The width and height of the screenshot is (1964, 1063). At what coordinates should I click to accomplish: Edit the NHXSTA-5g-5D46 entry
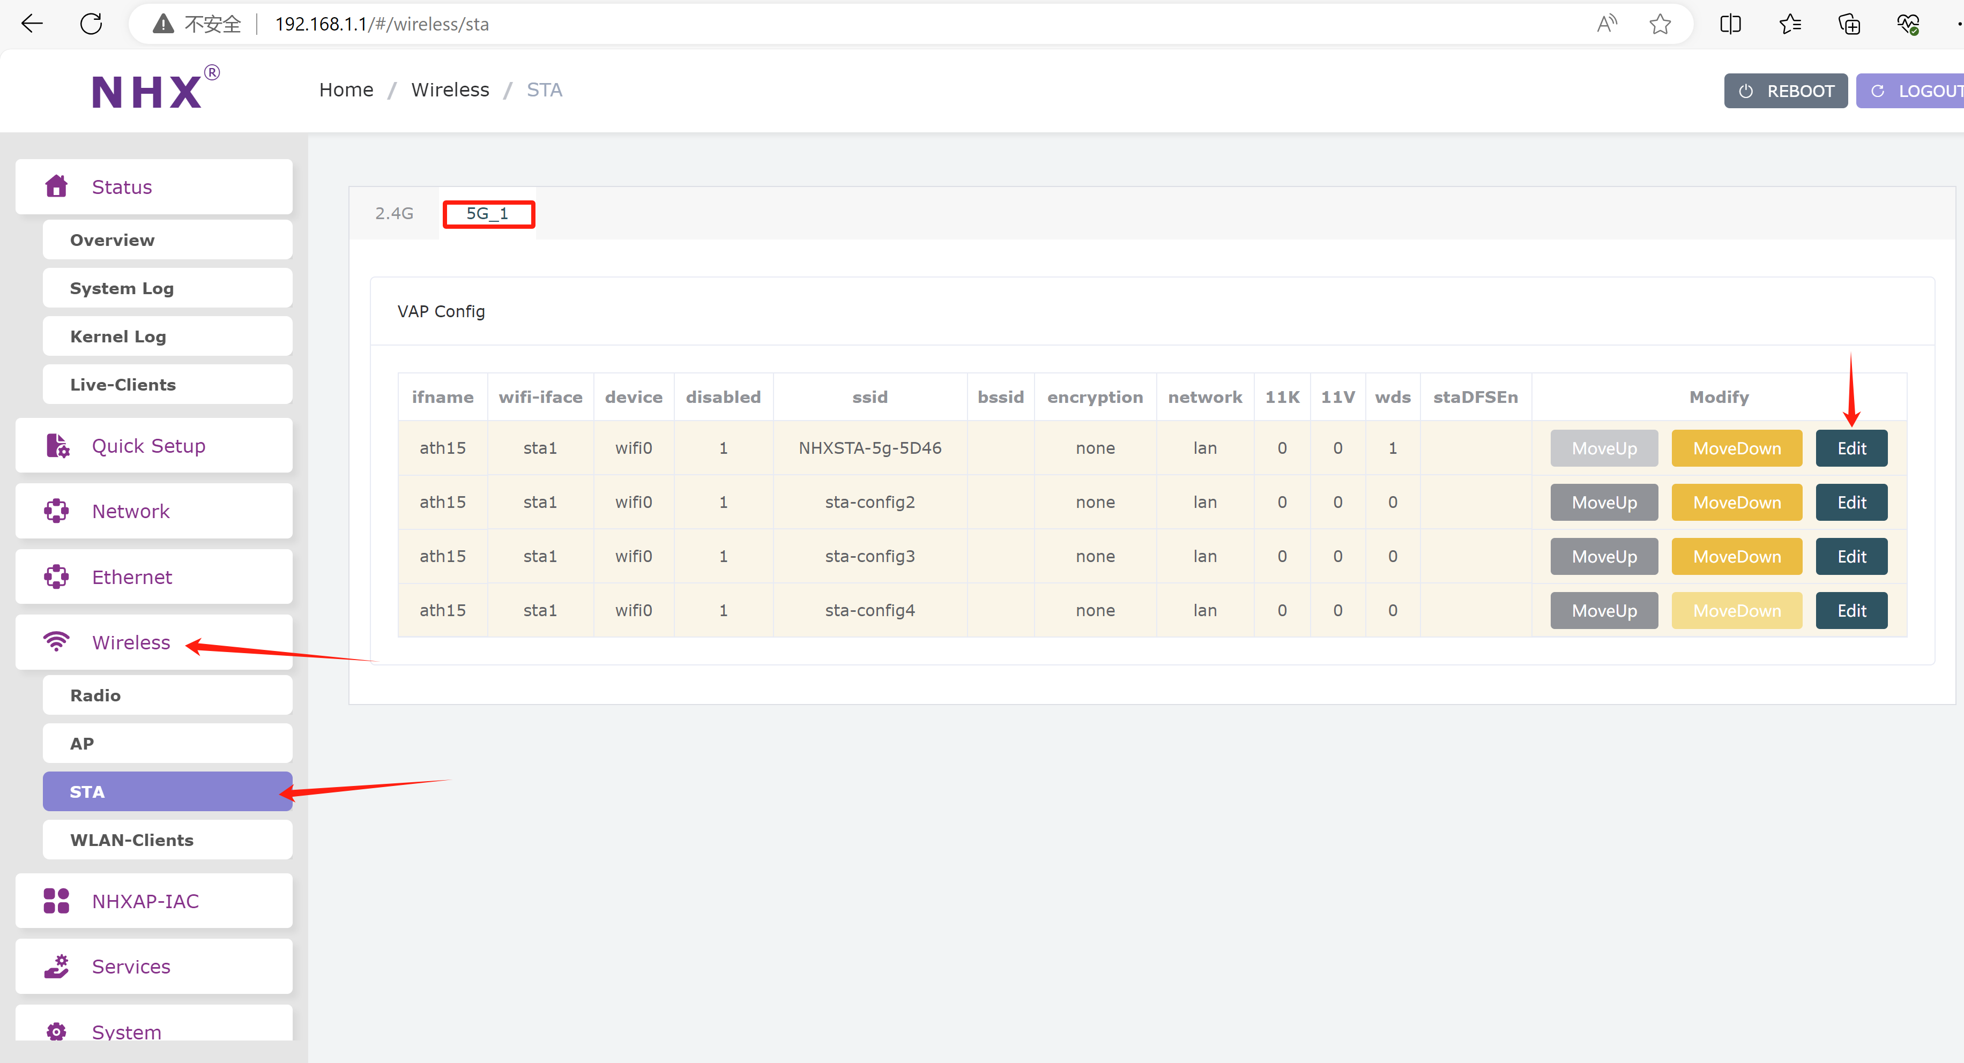click(1850, 448)
